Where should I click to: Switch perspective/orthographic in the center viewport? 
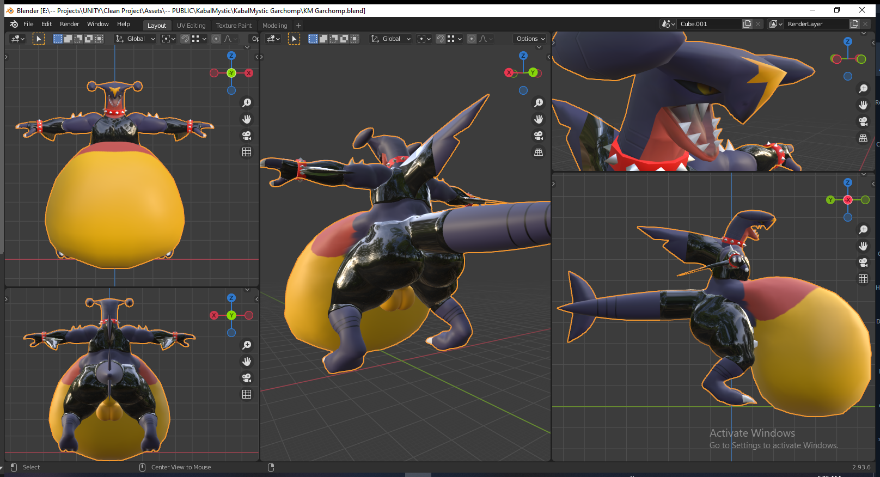(539, 152)
